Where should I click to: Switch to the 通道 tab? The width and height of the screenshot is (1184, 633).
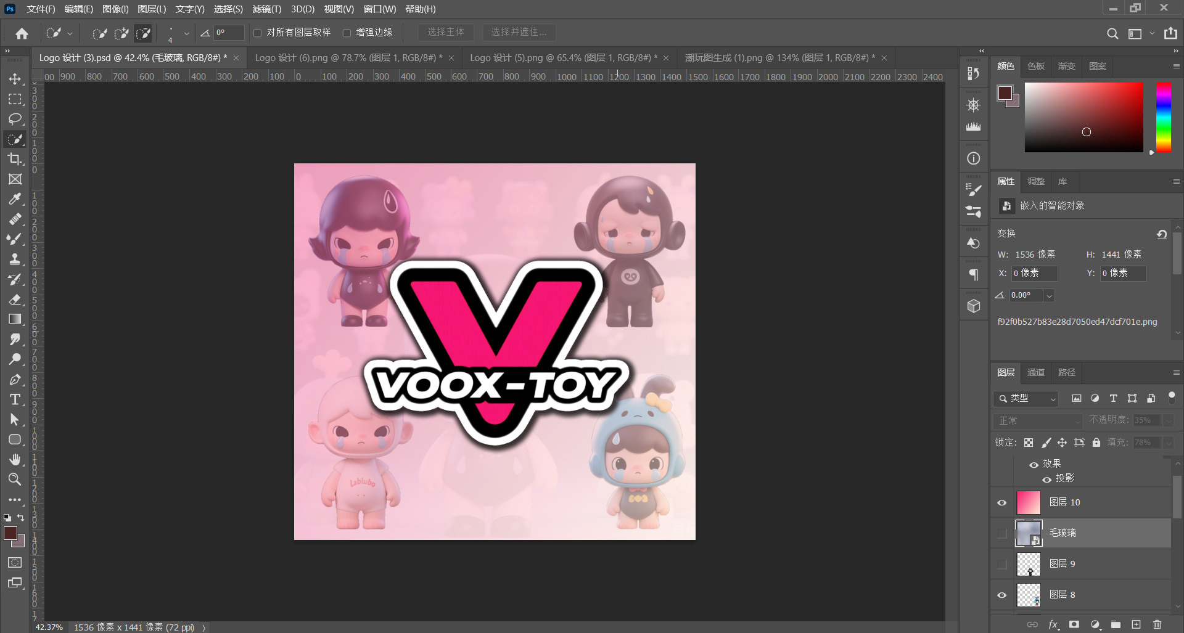coord(1036,372)
